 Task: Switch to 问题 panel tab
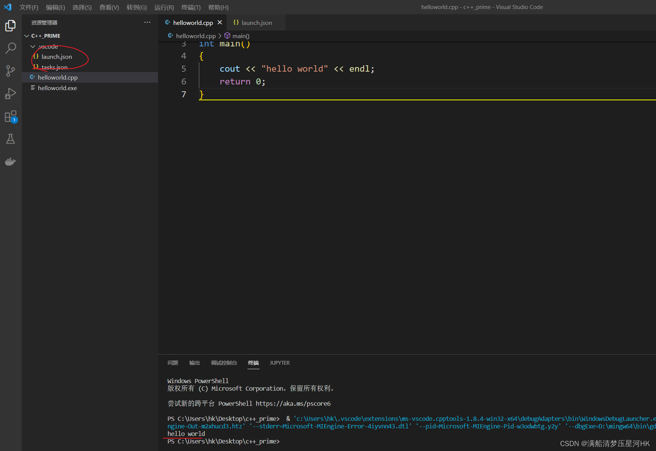173,363
